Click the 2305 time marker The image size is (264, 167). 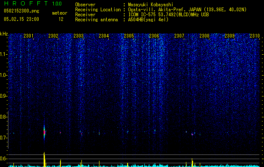pyautogui.click(x=129, y=35)
